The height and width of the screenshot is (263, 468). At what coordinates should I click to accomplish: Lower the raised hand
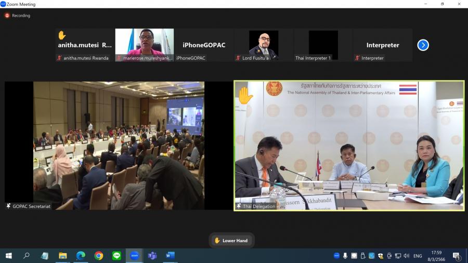point(231,240)
